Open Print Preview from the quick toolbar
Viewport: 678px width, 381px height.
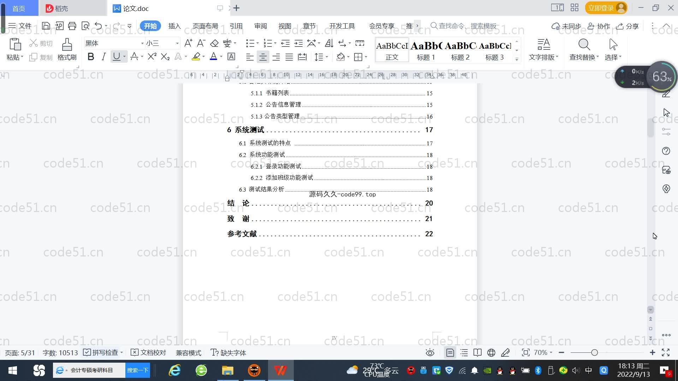coord(85,26)
